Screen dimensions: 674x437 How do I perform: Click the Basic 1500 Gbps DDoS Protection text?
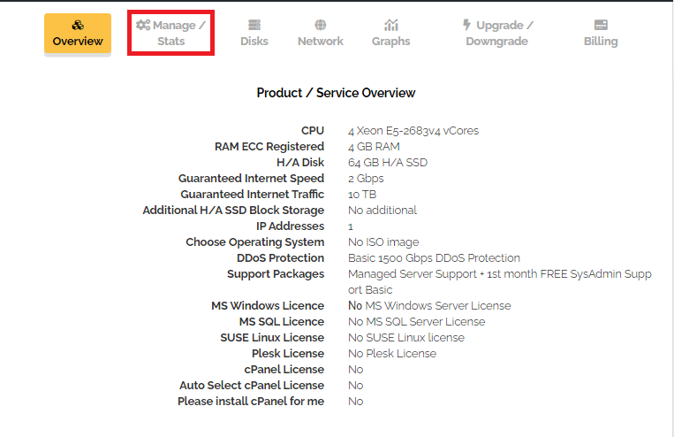coord(434,258)
